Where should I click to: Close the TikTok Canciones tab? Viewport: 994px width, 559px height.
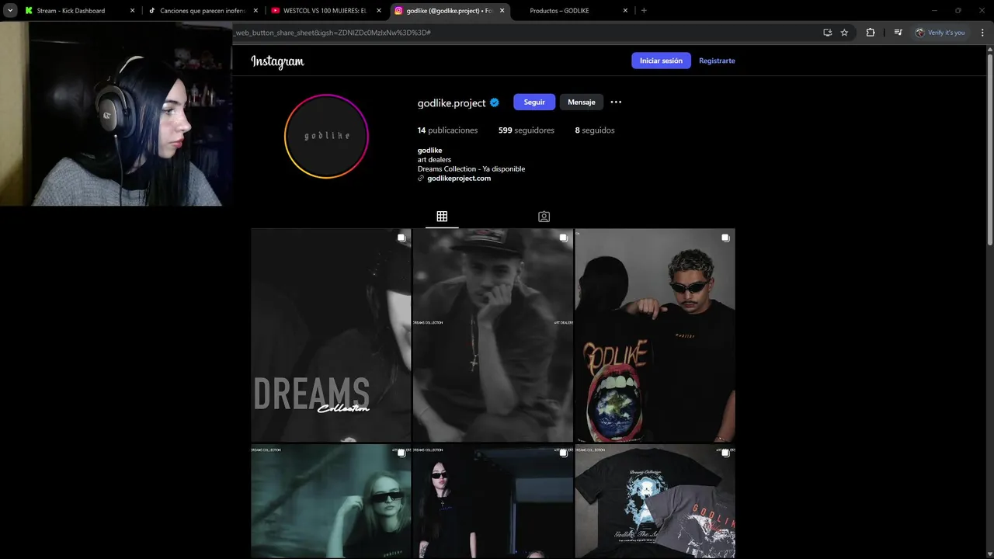(255, 11)
